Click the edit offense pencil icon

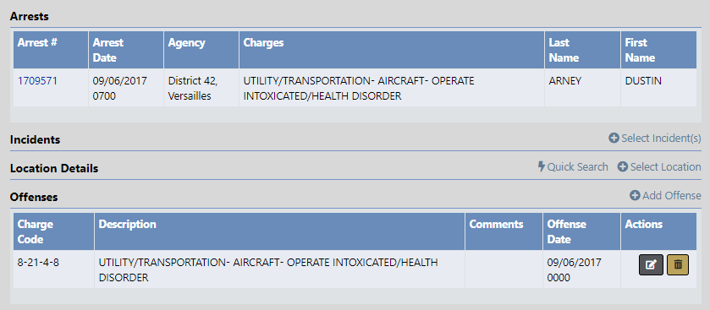[x=651, y=265]
